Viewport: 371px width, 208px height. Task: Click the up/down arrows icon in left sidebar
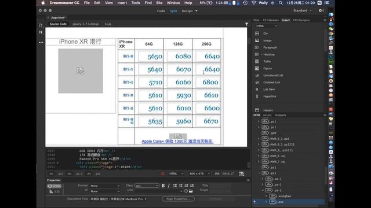coord(41,32)
